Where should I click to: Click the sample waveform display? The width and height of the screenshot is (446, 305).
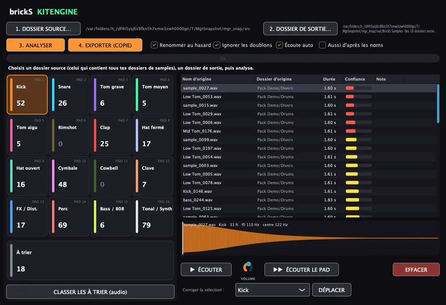coord(310,238)
